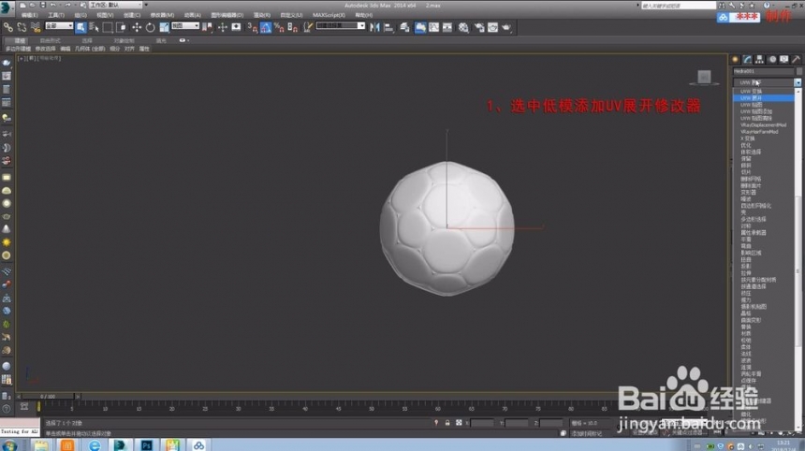Switch to the Freeform ribbon tab
The height and width of the screenshot is (451, 805).
[x=50, y=40]
